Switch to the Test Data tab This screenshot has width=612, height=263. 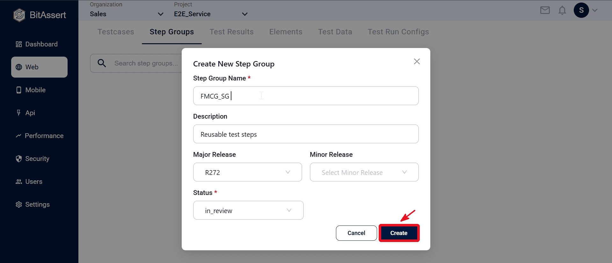(335, 32)
